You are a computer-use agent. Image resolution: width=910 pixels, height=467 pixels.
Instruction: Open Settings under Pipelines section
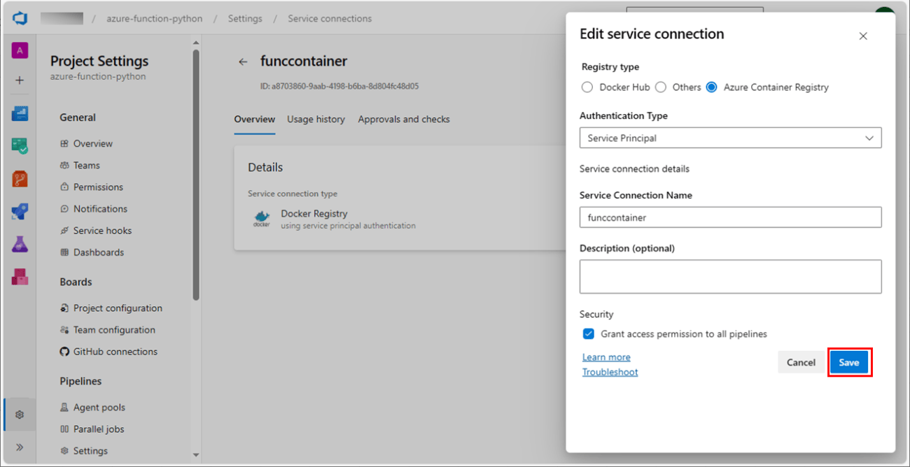(x=90, y=450)
